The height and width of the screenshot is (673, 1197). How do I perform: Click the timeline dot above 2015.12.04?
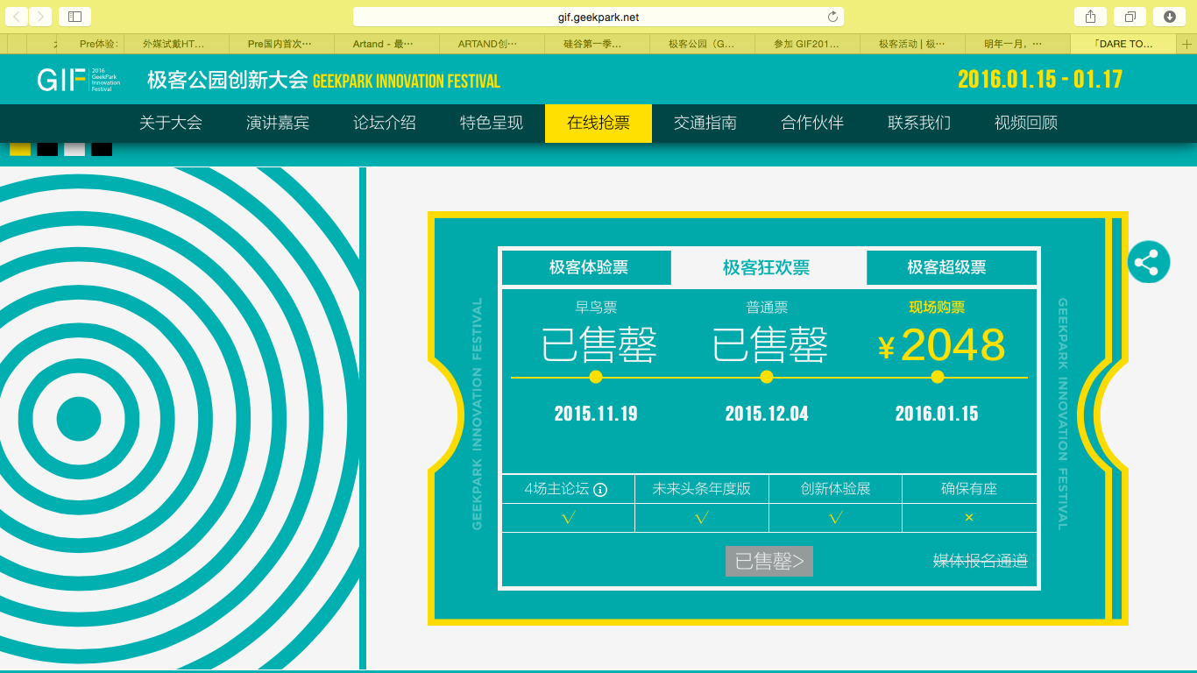pyautogui.click(x=767, y=377)
